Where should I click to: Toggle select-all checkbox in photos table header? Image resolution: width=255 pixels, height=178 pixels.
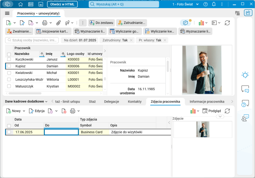(x=9, y=126)
